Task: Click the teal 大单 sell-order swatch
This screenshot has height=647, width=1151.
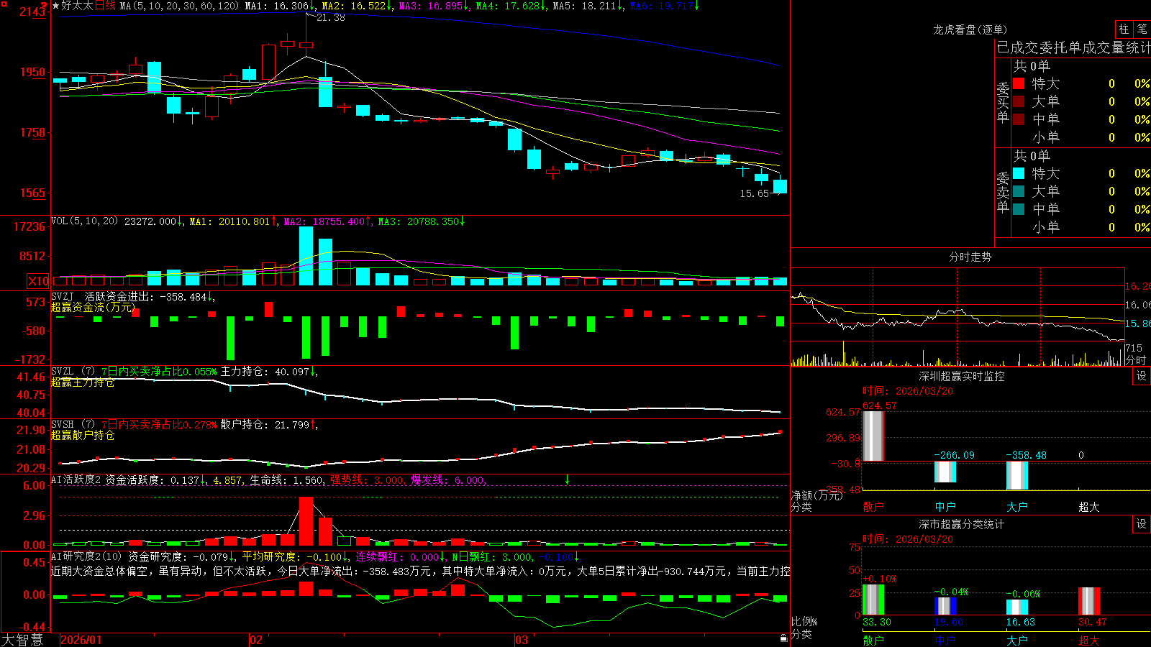Action: [x=1019, y=191]
